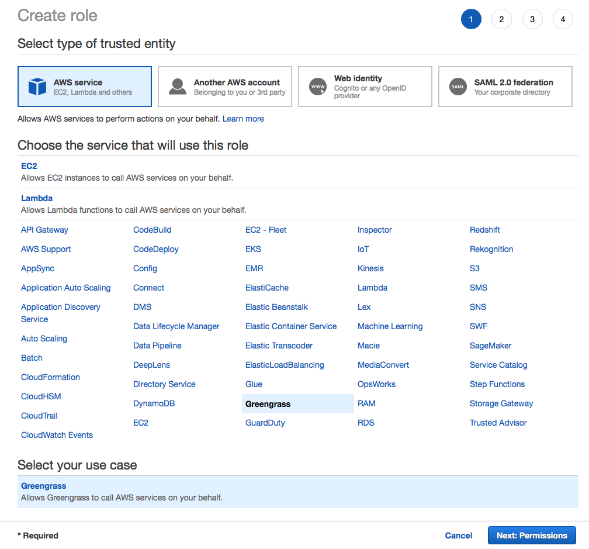This screenshot has width=589, height=549.
Task: Select Step Functions service
Action: pyautogui.click(x=497, y=384)
